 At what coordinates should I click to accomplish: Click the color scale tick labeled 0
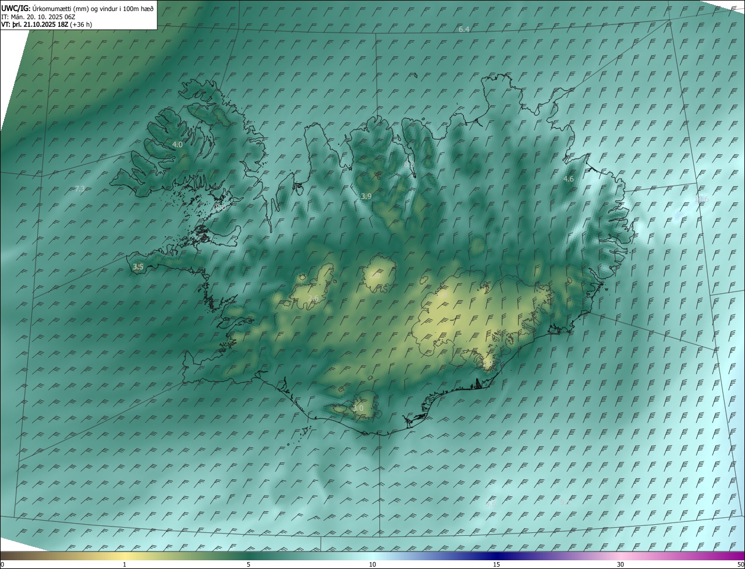[x=2, y=565]
